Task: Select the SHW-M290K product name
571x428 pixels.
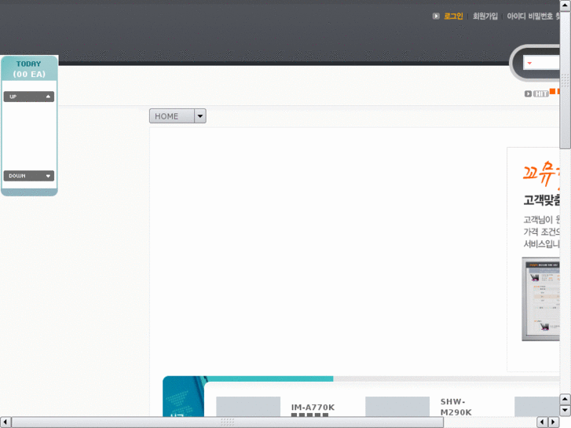Action: point(456,407)
